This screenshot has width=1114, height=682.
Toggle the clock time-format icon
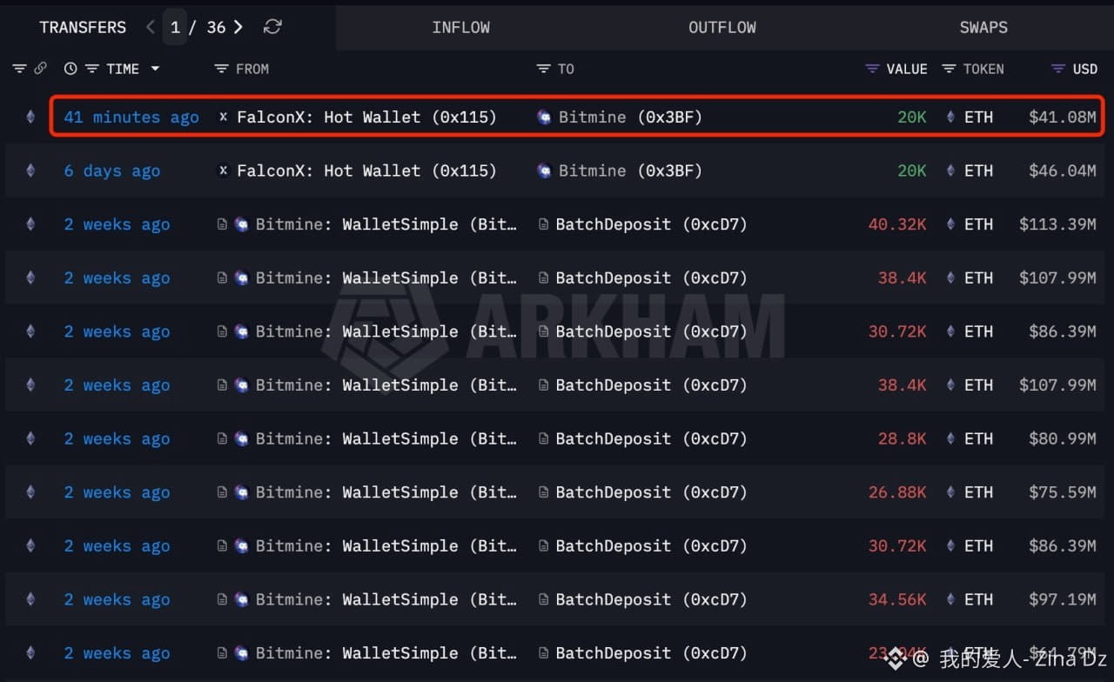[70, 69]
